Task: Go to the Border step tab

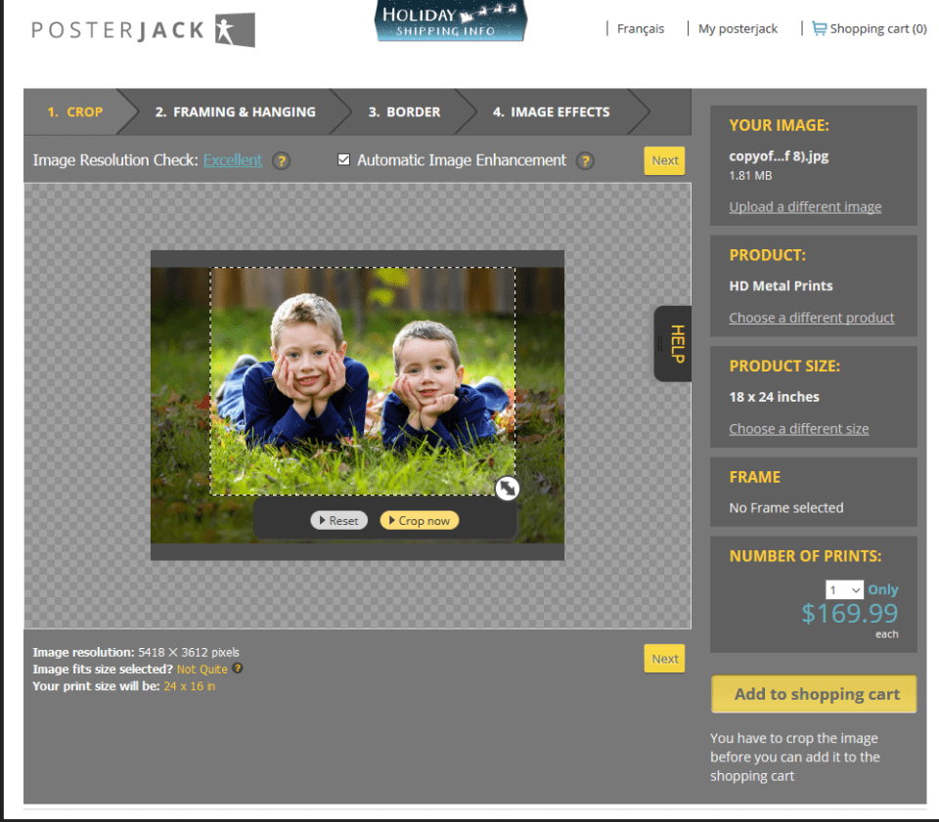Action: (x=404, y=111)
